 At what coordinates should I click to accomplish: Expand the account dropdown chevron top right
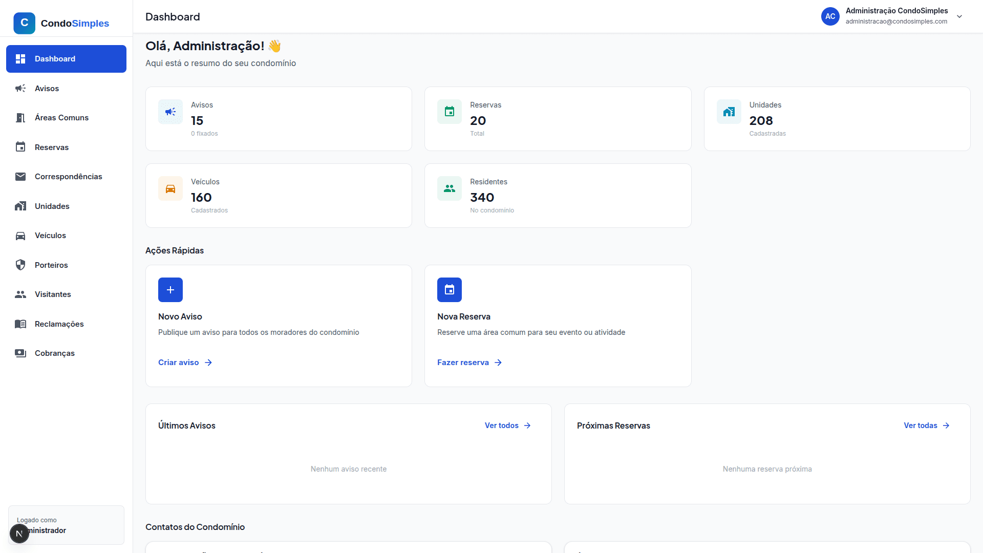tap(959, 16)
